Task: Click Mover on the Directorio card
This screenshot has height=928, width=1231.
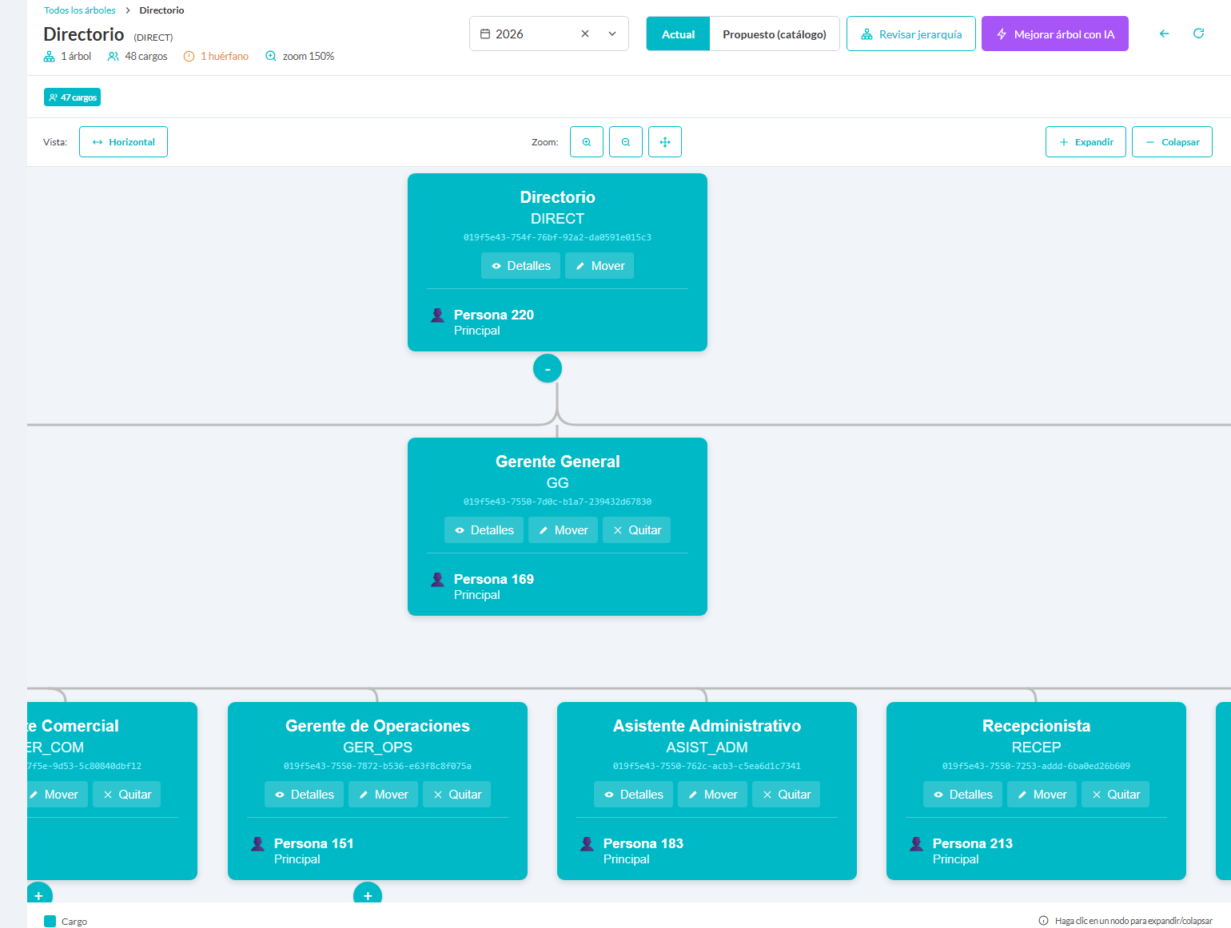Action: (600, 266)
